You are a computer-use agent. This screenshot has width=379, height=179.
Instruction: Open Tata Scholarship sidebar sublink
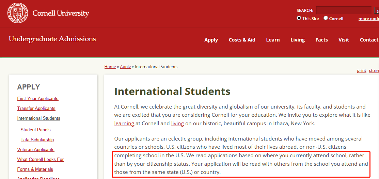[x=37, y=140]
